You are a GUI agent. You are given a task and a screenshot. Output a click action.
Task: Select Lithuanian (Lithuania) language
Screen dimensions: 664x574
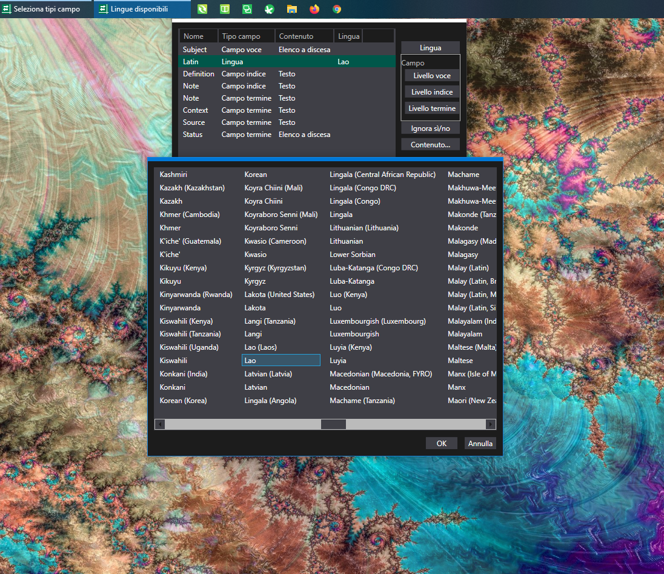tap(364, 227)
